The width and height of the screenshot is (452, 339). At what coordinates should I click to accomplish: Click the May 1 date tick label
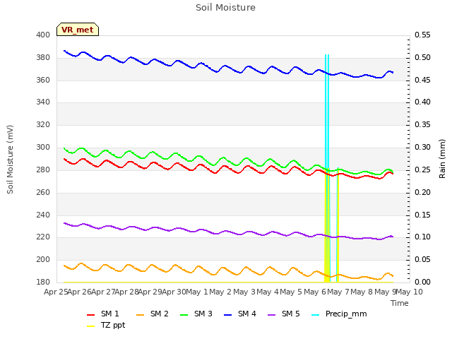click(x=197, y=292)
